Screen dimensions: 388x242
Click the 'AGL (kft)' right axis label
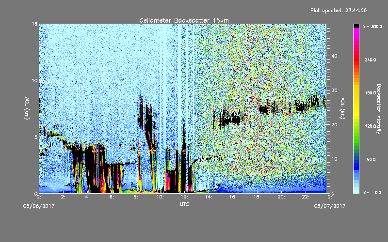point(342,108)
